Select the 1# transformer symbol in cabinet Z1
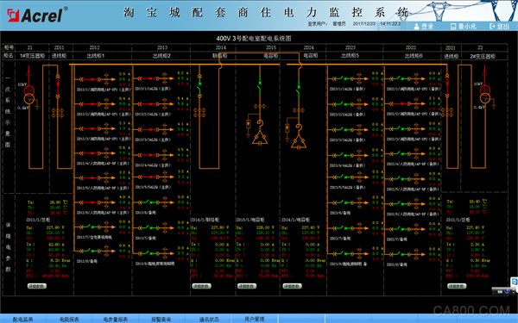 tap(29, 94)
